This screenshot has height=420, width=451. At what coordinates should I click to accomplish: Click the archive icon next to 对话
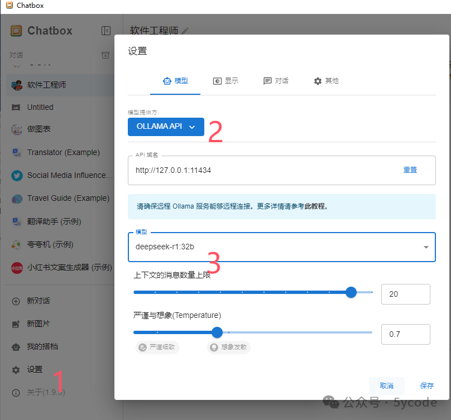(x=105, y=55)
